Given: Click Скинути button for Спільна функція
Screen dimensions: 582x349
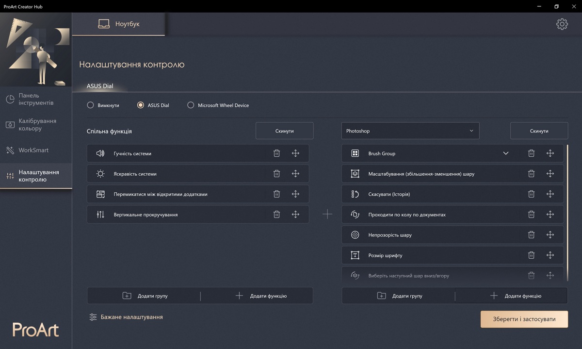Looking at the screenshot, I should coord(284,131).
